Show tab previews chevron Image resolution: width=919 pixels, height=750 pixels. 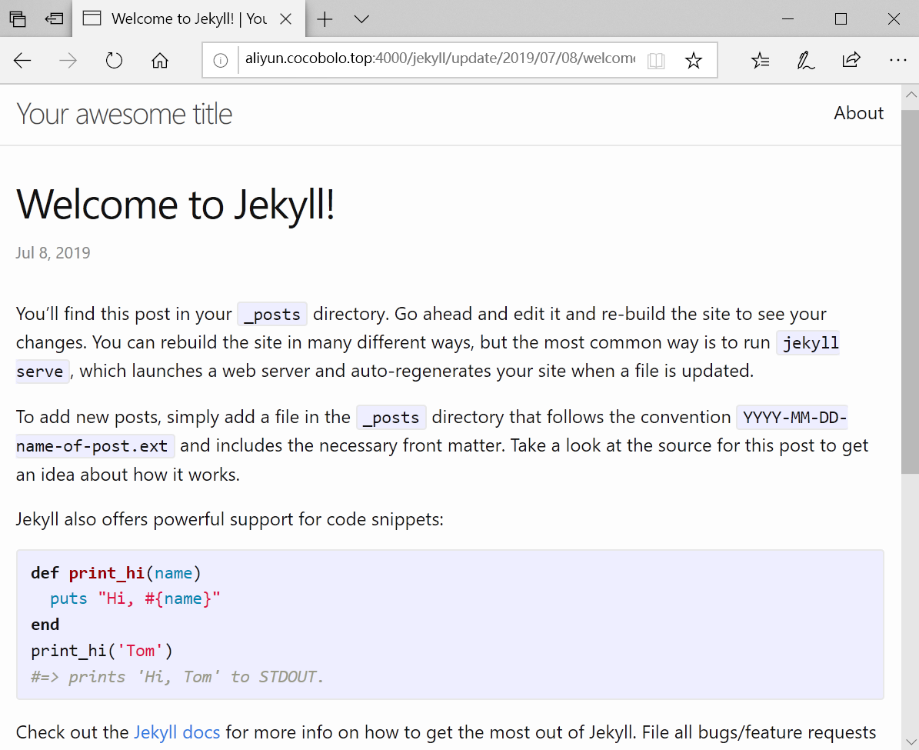click(361, 18)
